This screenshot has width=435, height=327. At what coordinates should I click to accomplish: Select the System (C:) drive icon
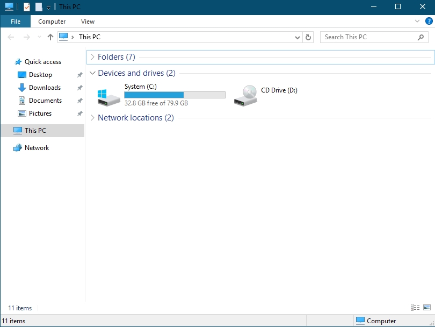tap(108, 97)
